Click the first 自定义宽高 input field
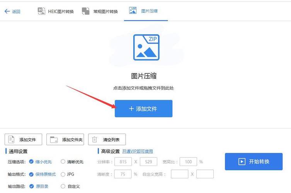 coord(179,174)
